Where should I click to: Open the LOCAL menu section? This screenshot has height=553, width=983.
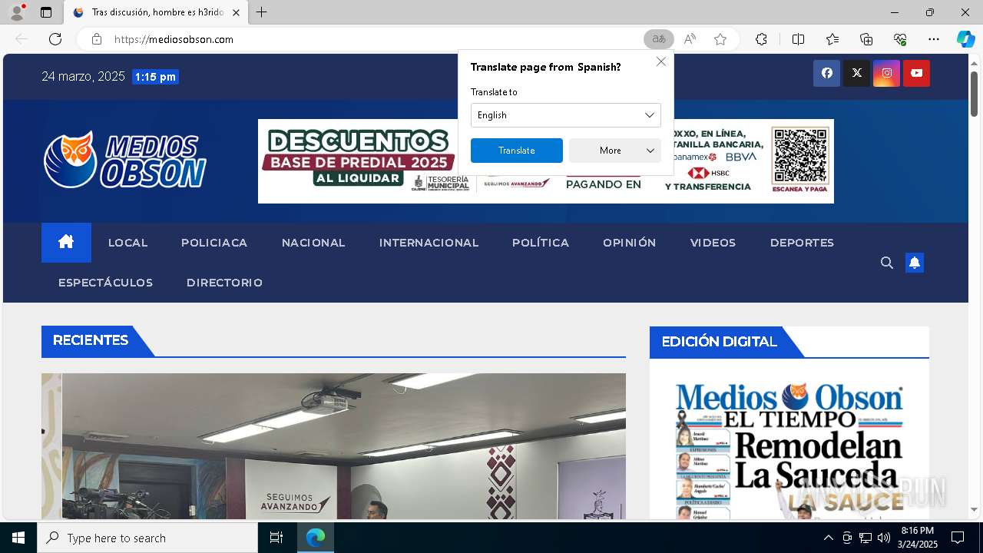[x=127, y=243]
